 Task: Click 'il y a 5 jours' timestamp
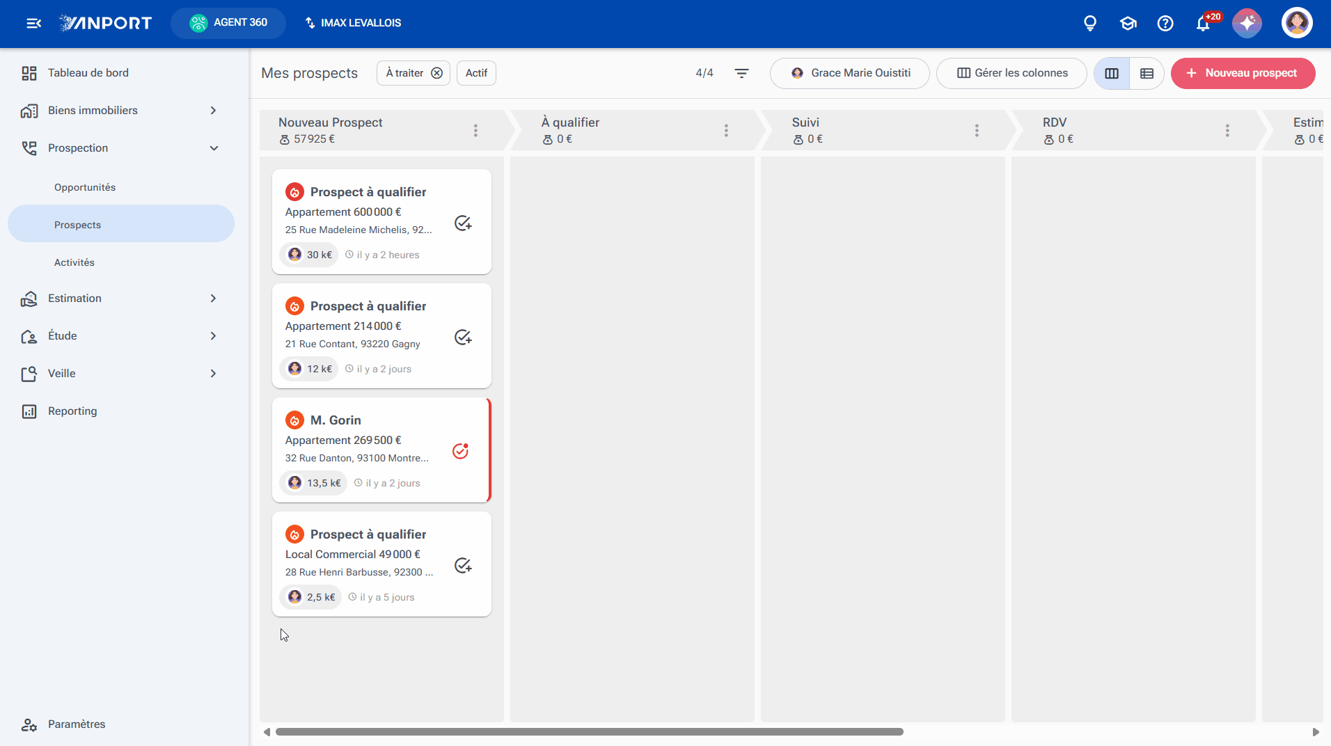coord(381,597)
